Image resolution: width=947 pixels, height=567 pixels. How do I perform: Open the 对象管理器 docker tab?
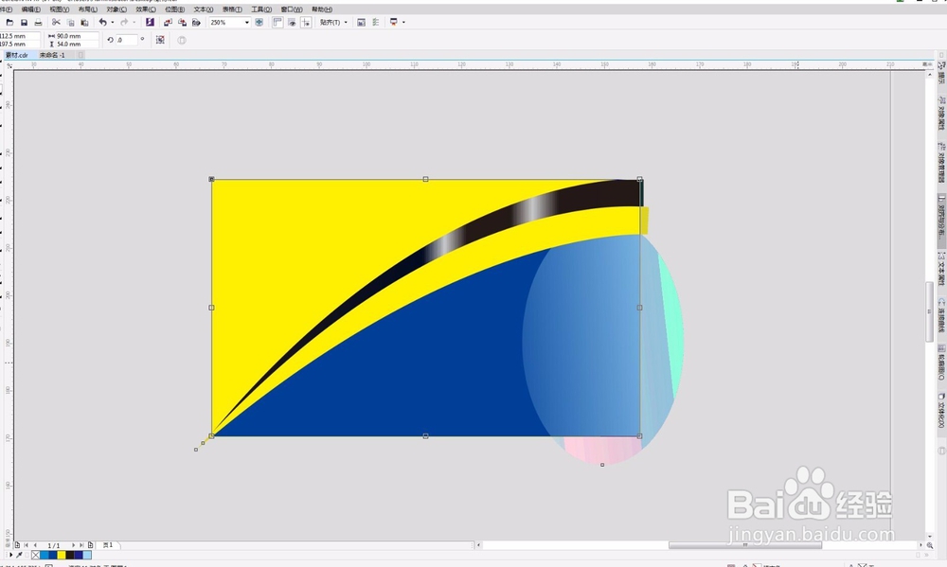coord(941,163)
